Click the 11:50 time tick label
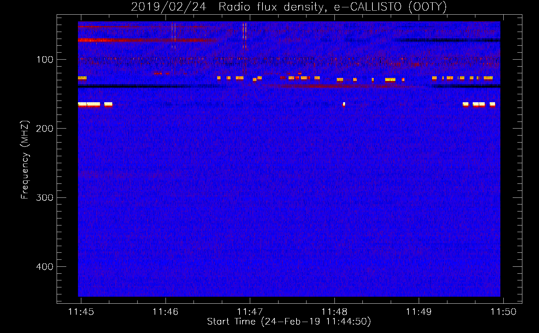 click(503, 312)
